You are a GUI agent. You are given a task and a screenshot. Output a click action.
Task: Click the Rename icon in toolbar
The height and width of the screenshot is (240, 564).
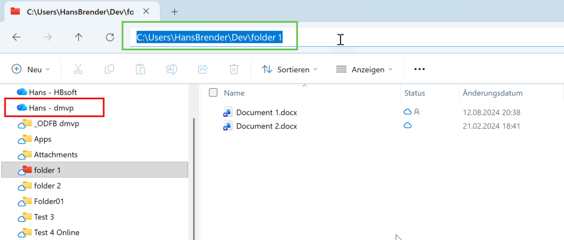coord(172,69)
